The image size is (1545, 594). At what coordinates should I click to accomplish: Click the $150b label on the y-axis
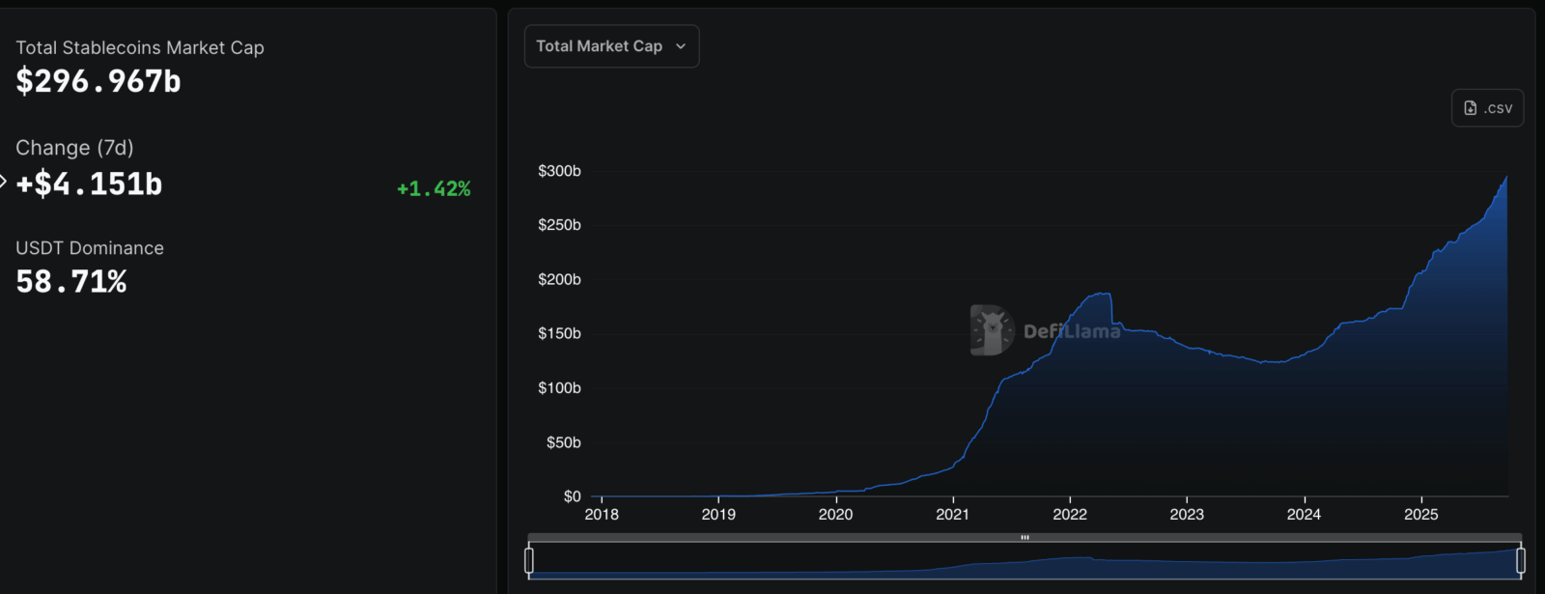coord(559,334)
